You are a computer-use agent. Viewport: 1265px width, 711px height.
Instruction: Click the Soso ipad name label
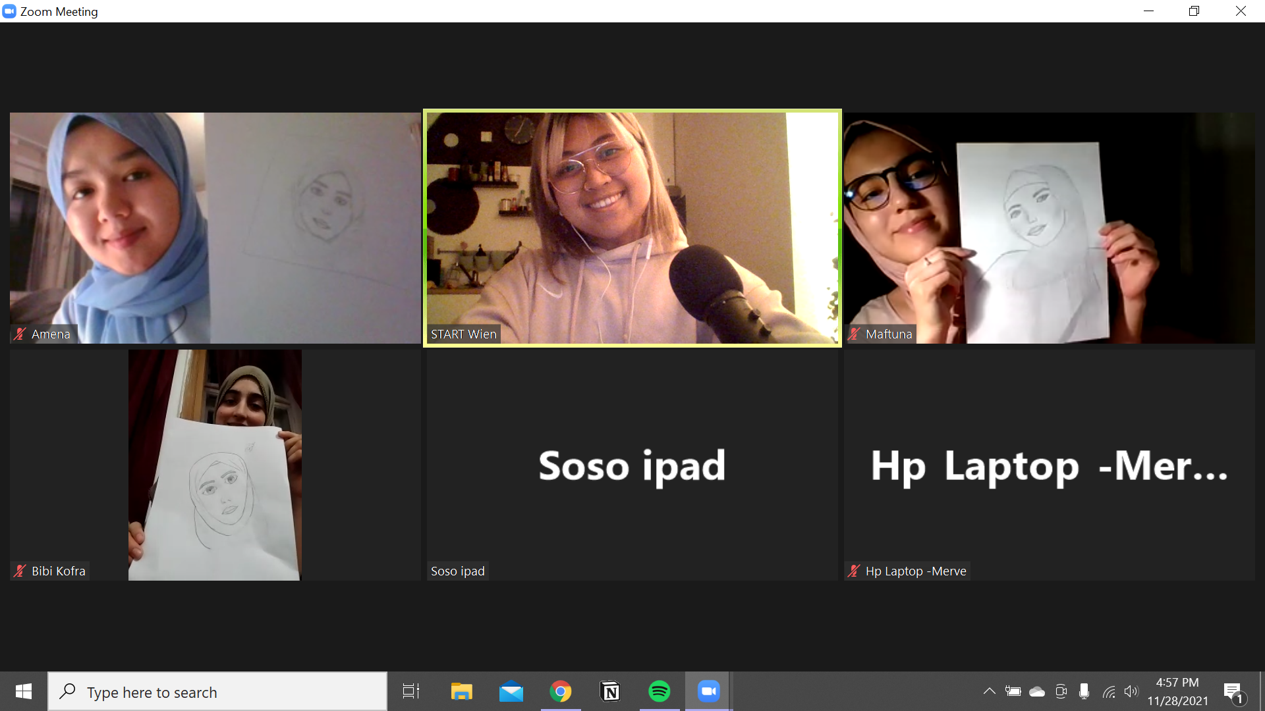click(x=457, y=571)
